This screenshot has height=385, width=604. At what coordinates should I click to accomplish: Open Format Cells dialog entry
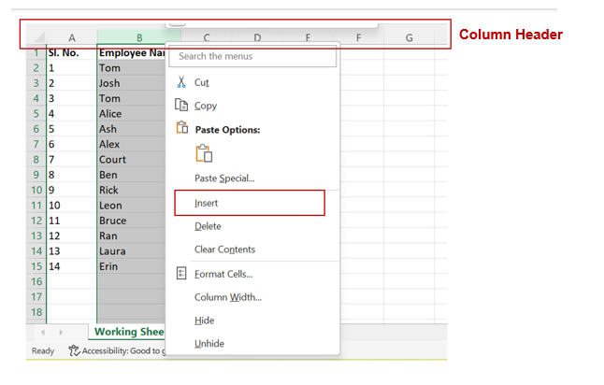tap(254, 274)
